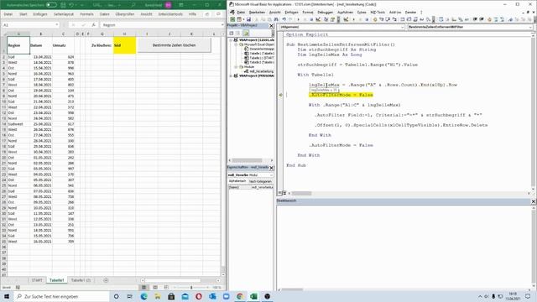This screenshot has height=302, width=537.
Task: Select the Umsatz header cell
Action: coord(63,45)
